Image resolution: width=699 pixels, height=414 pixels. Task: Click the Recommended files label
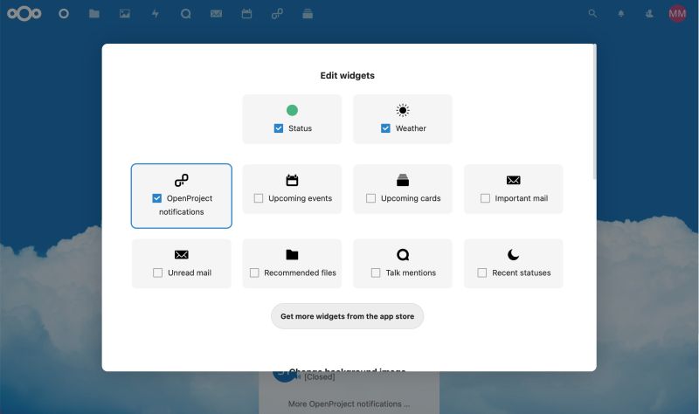(x=300, y=273)
